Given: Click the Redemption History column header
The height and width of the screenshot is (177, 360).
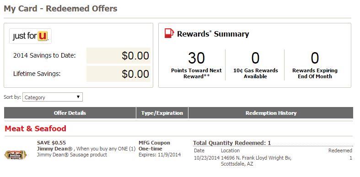Looking at the screenshot, I should coord(271,113).
